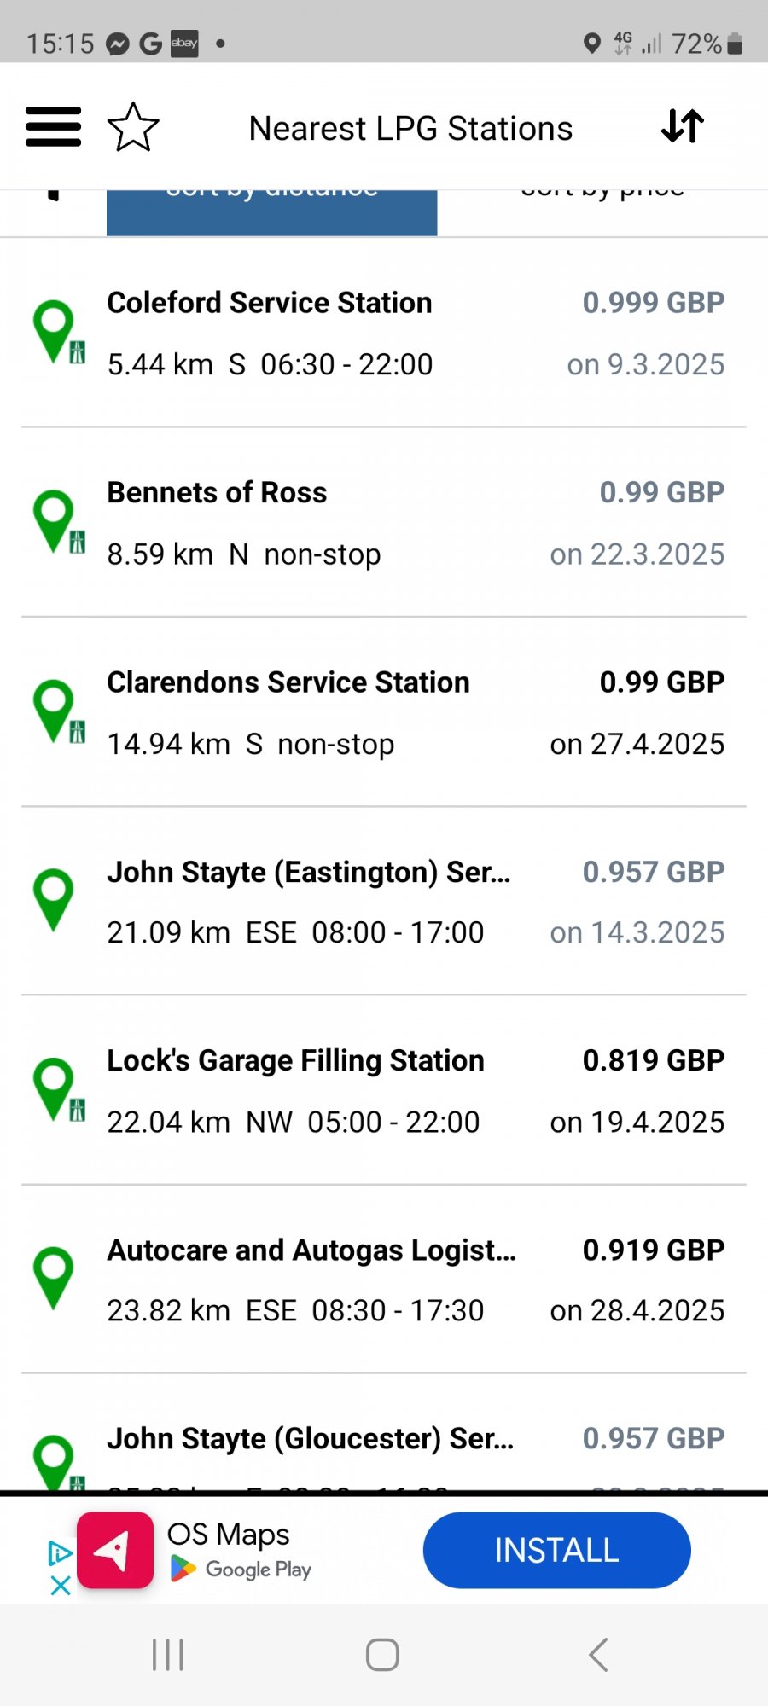Viewport: 768px width, 1706px height.
Task: Switch to sort by price tab
Action: [x=602, y=212]
